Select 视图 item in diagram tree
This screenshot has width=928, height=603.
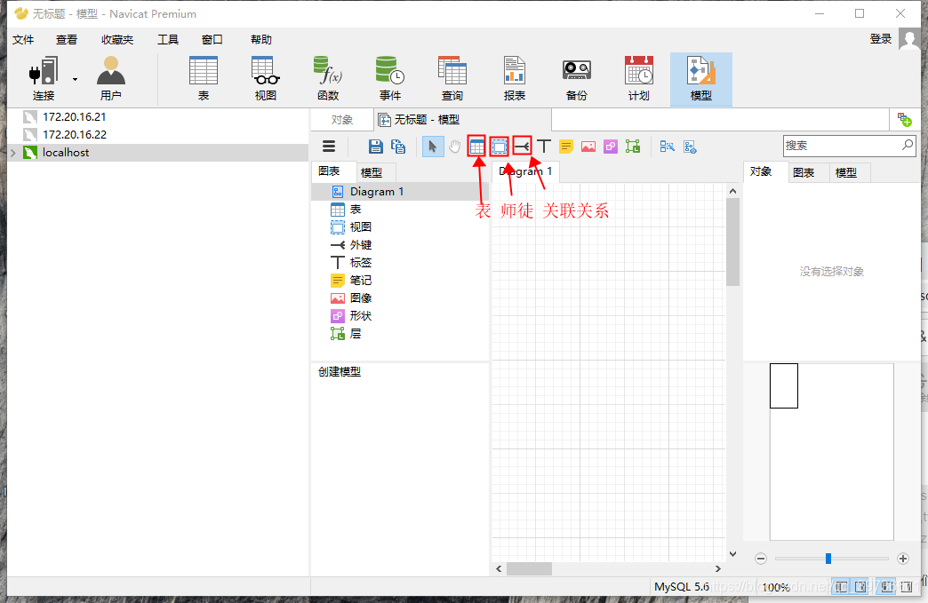360,227
